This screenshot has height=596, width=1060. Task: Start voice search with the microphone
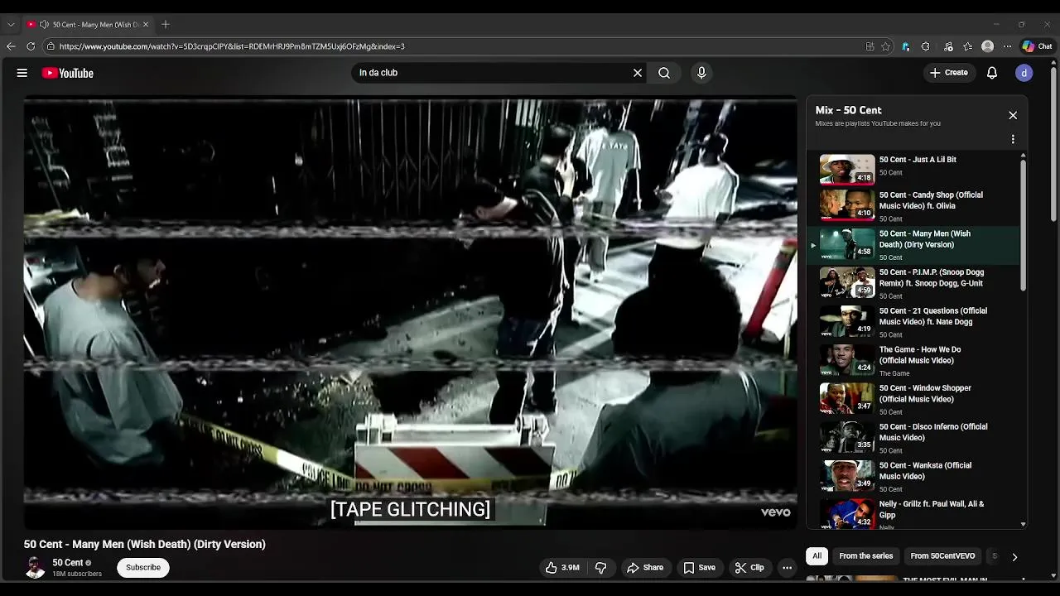(x=701, y=73)
